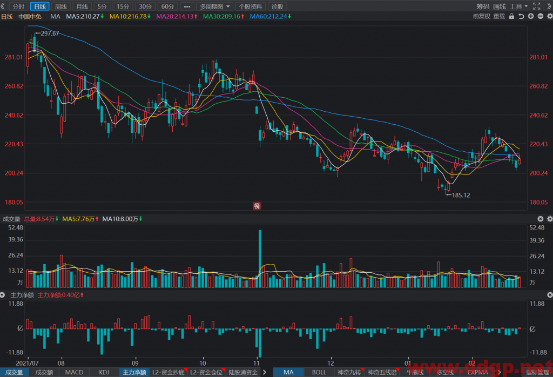Image resolution: width=553 pixels, height=377 pixels.
Task: Click MA10:216.78 moving average label
Action: [x=130, y=16]
